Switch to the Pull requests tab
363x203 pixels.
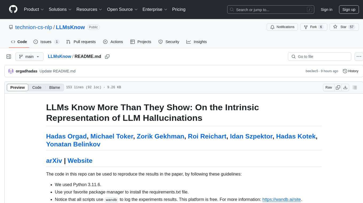(81, 42)
